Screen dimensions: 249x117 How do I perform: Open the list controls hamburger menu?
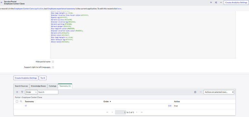click(17, 92)
